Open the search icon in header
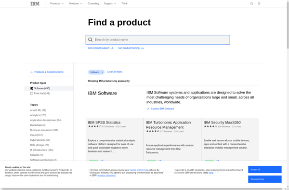 [251, 3]
